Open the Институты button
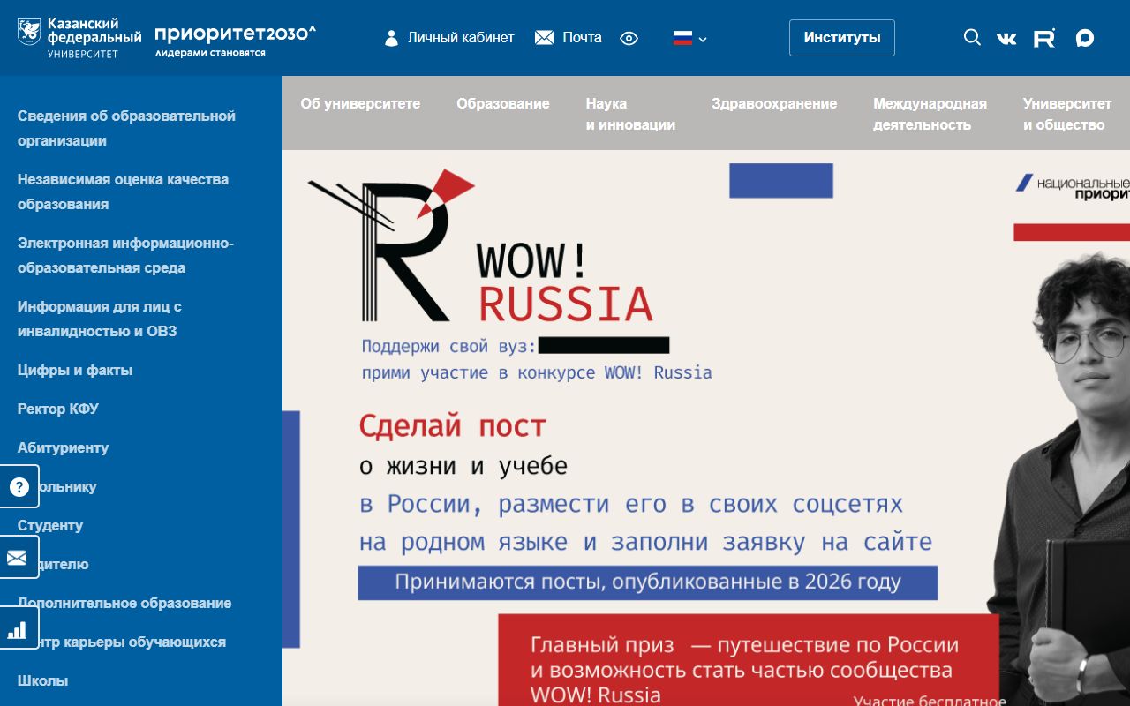 click(842, 38)
